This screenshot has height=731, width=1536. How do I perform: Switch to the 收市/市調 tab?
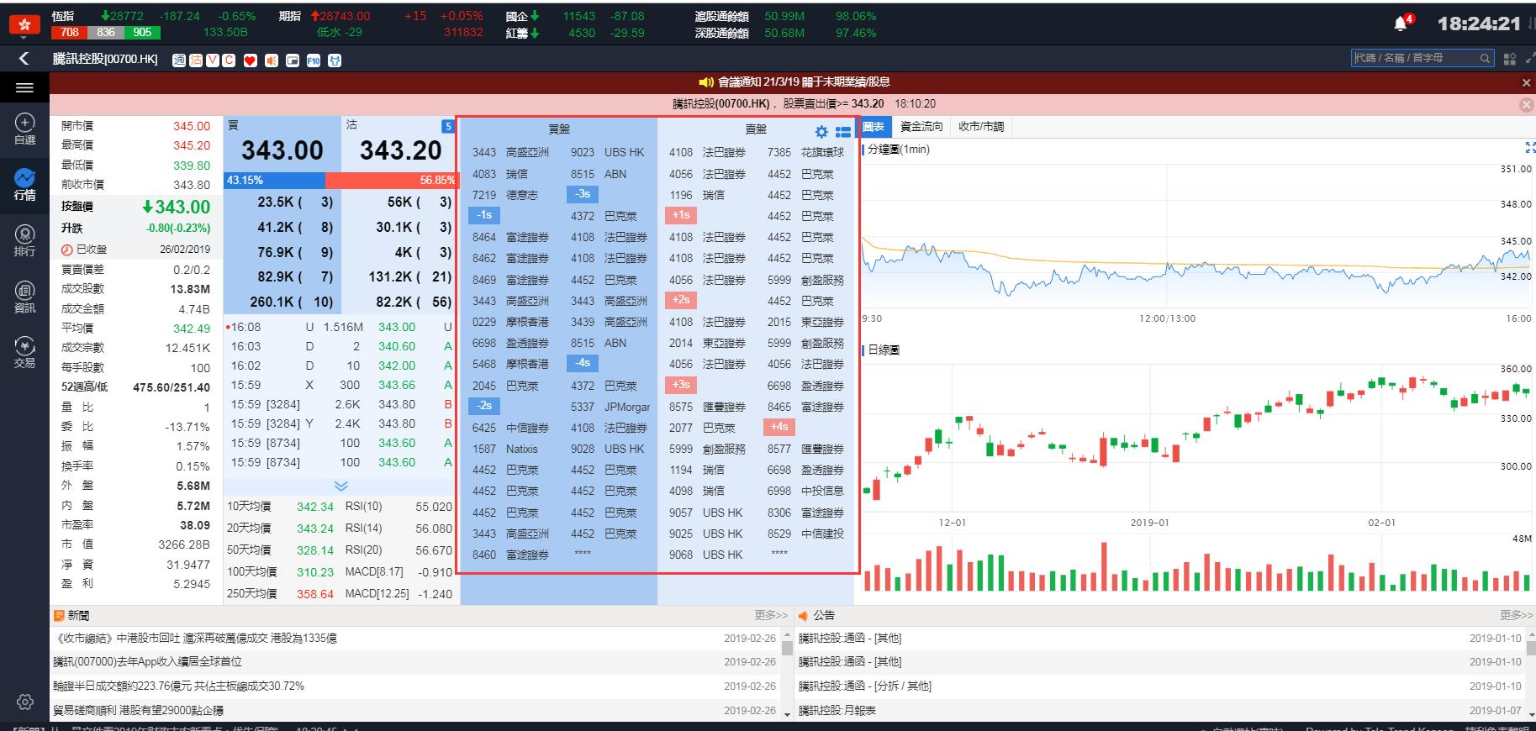pyautogui.click(x=981, y=127)
